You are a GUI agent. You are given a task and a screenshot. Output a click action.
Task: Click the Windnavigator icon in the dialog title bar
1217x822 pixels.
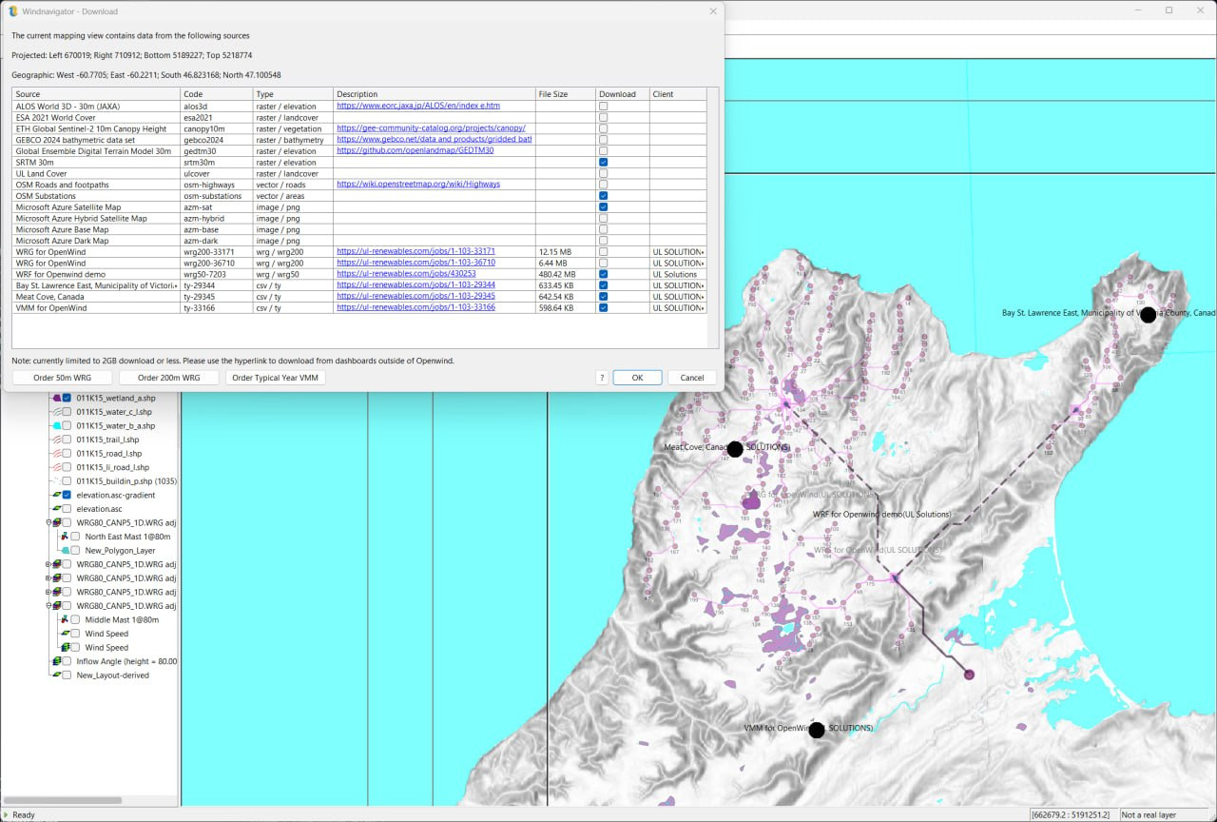tap(12, 10)
